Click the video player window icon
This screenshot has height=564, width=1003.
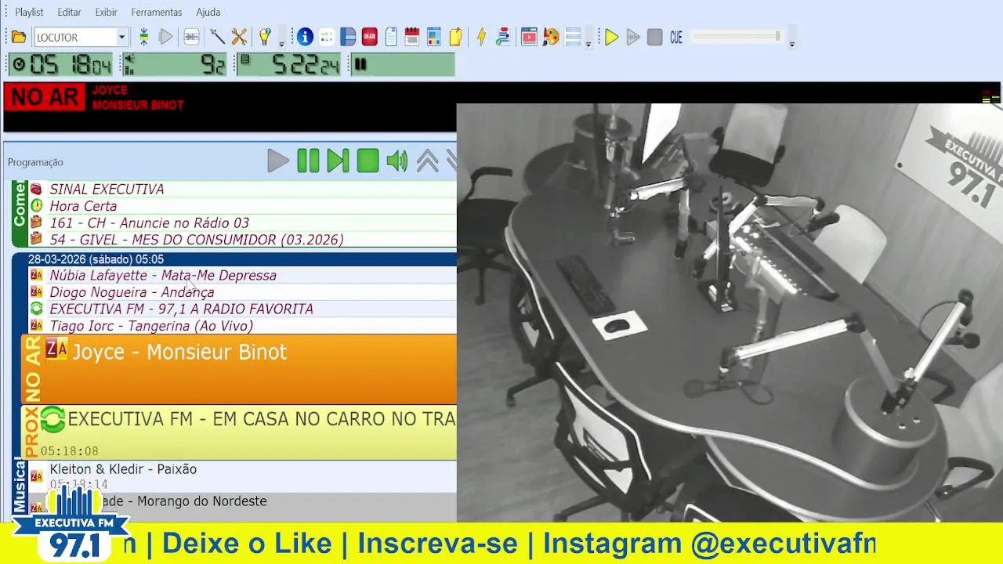tap(529, 37)
